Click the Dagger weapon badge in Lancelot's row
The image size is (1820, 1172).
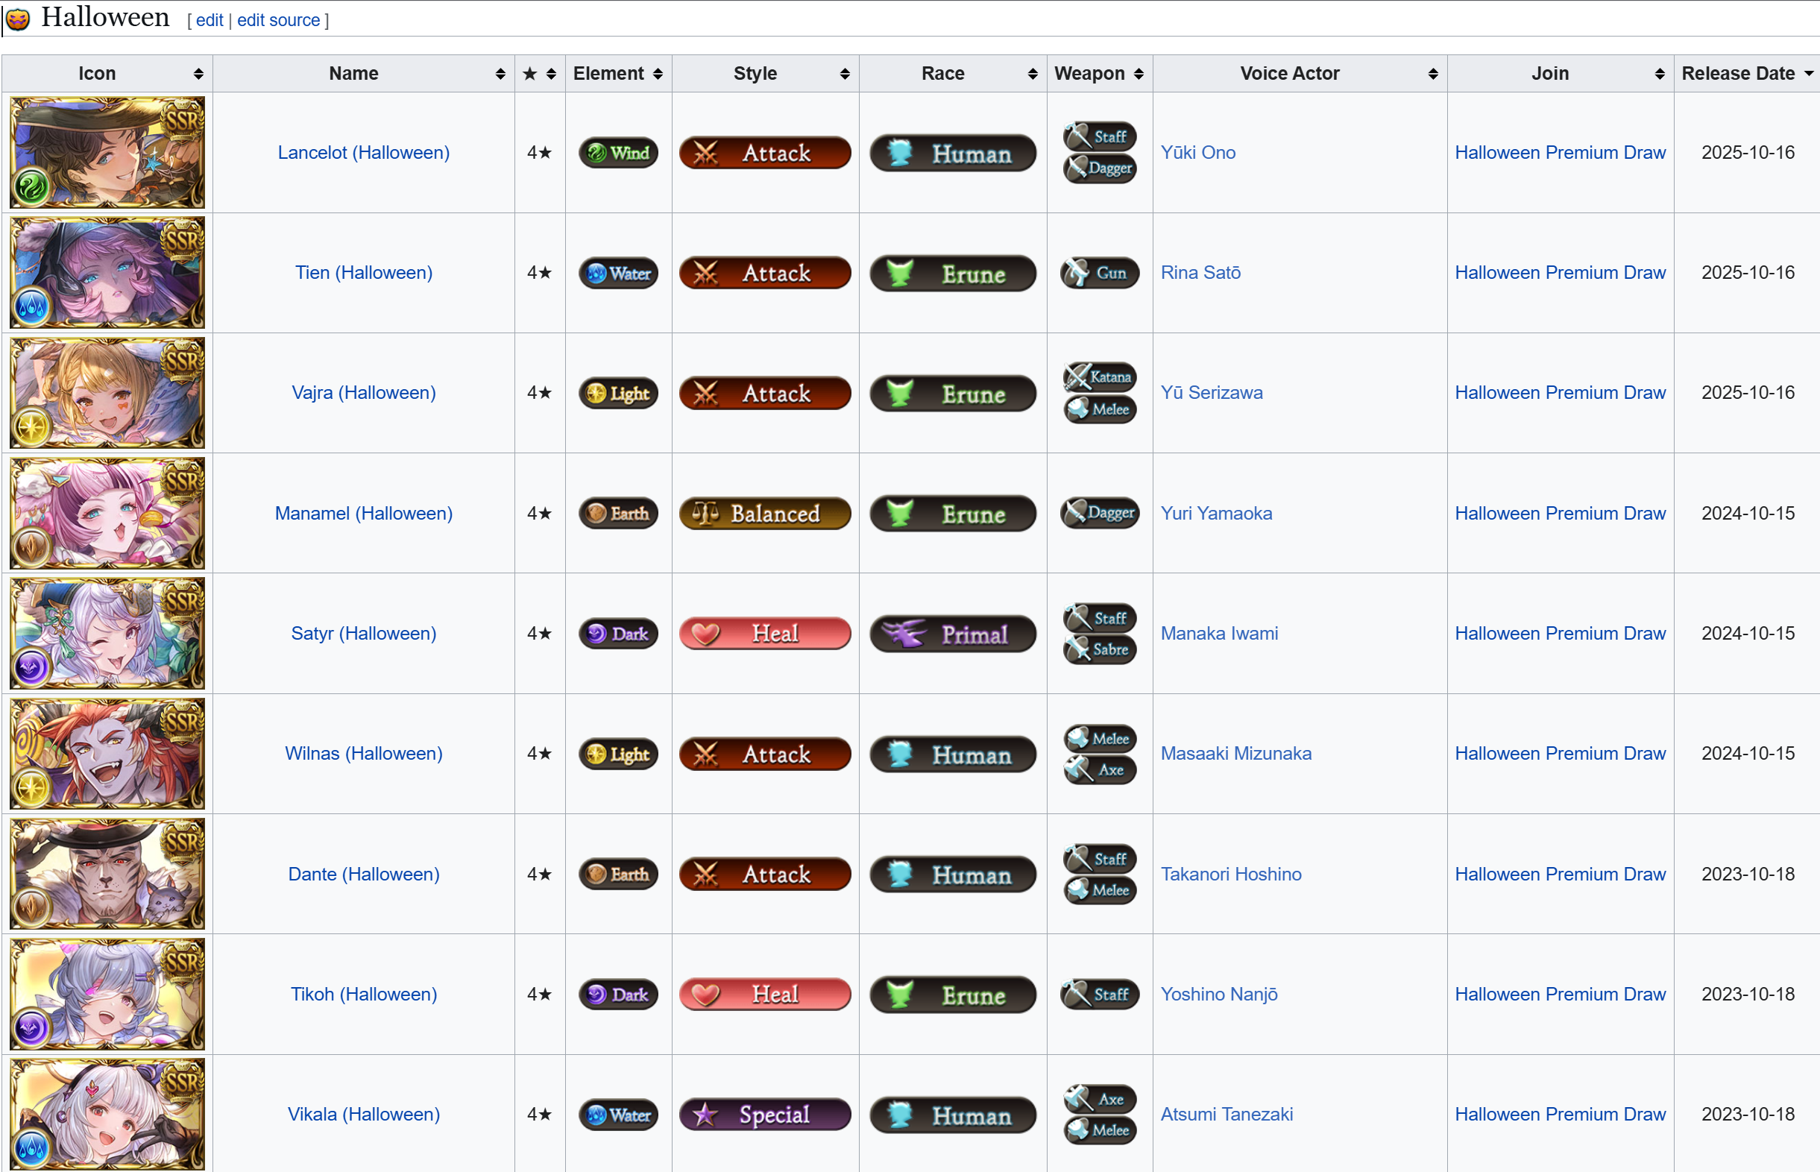click(x=1100, y=168)
